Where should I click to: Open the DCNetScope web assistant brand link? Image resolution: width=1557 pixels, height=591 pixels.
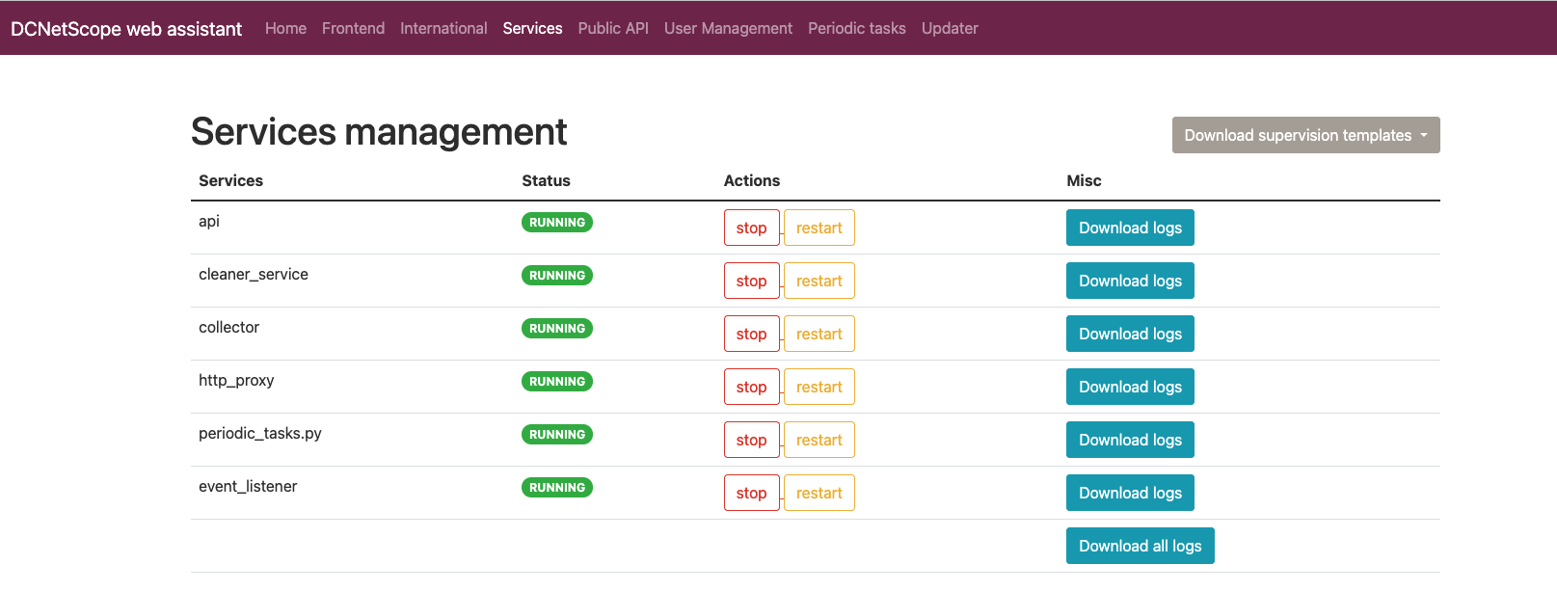(x=126, y=29)
